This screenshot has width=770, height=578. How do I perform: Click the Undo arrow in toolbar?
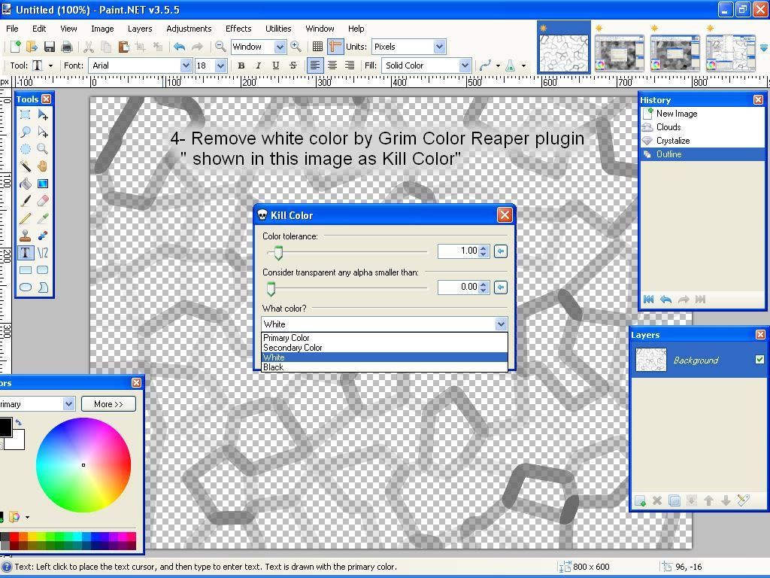[179, 47]
